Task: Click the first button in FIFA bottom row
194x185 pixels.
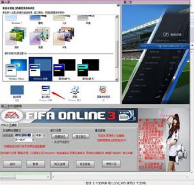Action: tap(12, 164)
